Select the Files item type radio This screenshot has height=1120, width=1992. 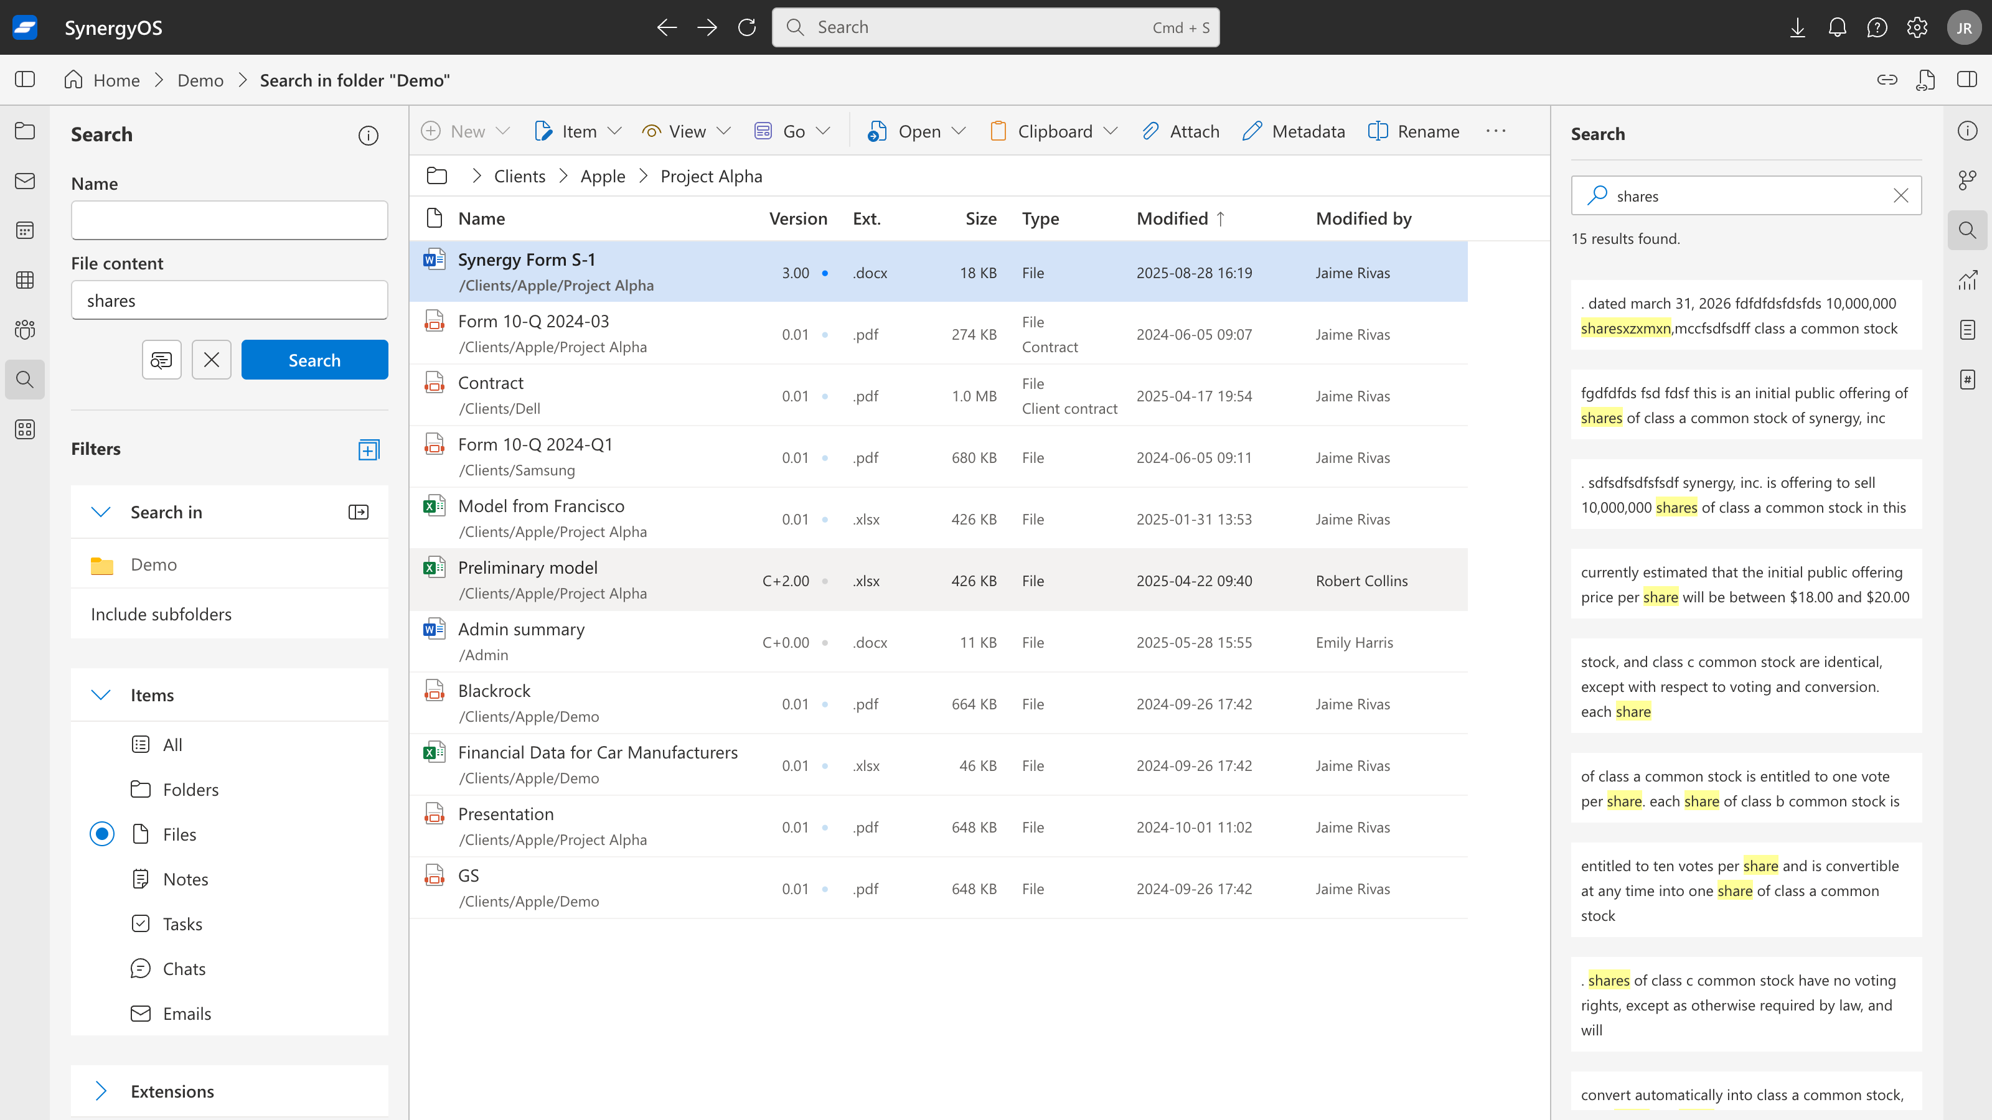point(102,834)
